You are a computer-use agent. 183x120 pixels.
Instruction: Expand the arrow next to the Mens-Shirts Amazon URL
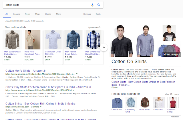[x=73, y=90]
